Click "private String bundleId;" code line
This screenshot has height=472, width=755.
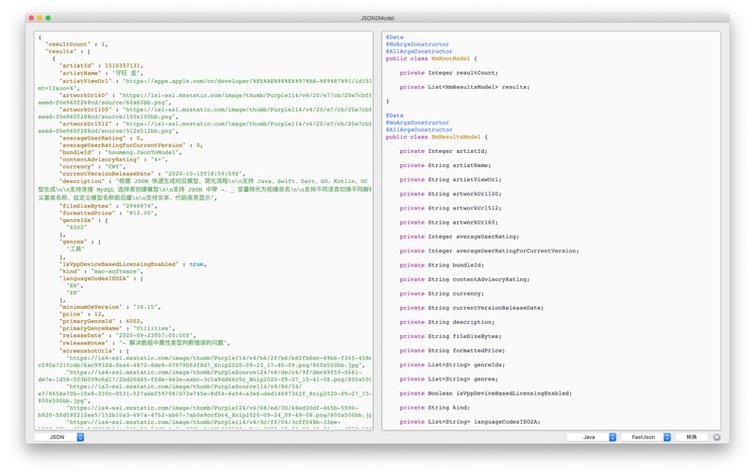[442, 265]
